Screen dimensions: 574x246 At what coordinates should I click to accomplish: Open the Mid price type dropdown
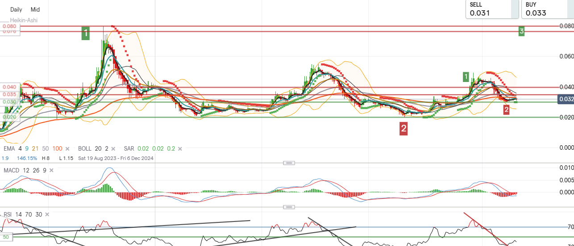(x=35, y=9)
